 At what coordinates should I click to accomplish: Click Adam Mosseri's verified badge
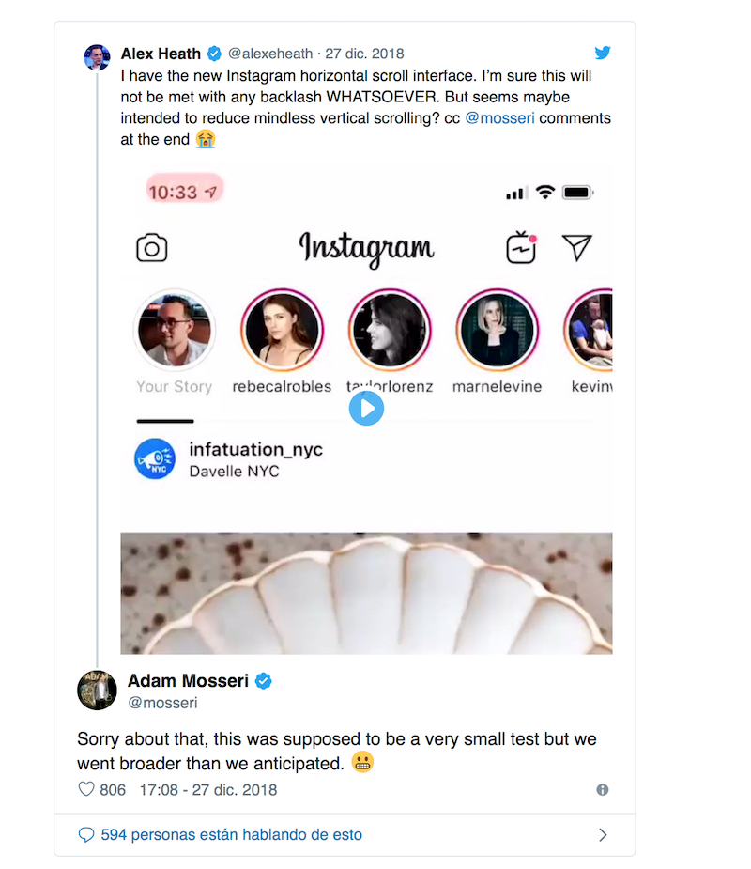tap(263, 681)
